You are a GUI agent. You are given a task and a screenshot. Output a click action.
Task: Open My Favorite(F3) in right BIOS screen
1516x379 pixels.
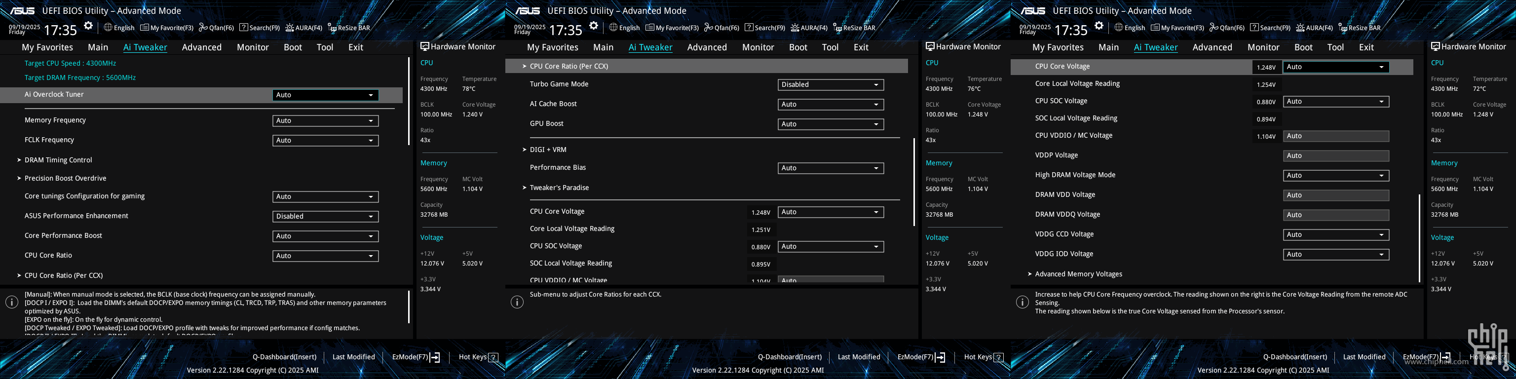[x=1177, y=28]
